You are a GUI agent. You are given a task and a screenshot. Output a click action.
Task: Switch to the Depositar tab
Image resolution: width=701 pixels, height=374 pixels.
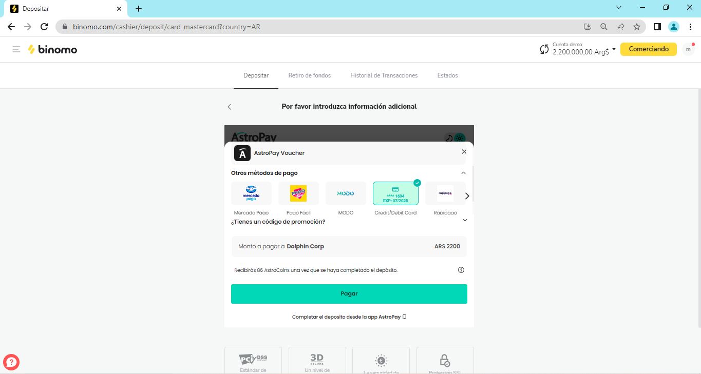256,75
